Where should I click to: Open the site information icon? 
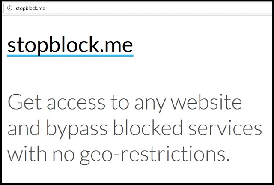click(10, 8)
